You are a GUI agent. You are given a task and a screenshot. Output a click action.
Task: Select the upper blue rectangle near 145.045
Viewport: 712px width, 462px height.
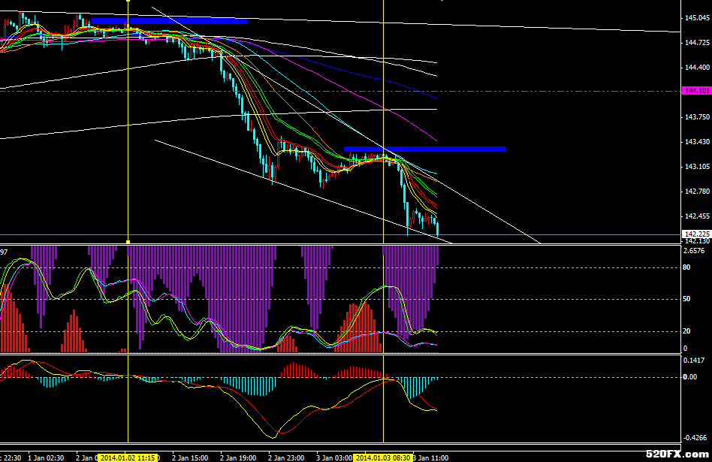click(x=170, y=21)
